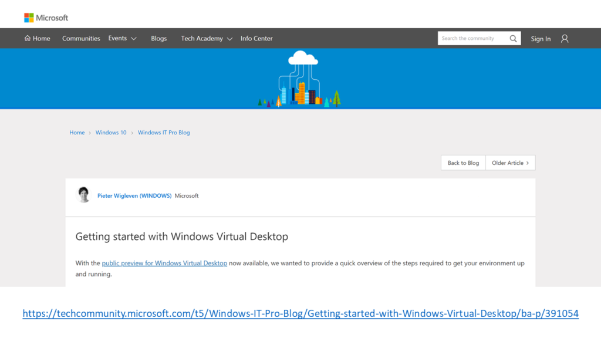Open the techcommunity.microsoft.com URL link

[x=300, y=313]
